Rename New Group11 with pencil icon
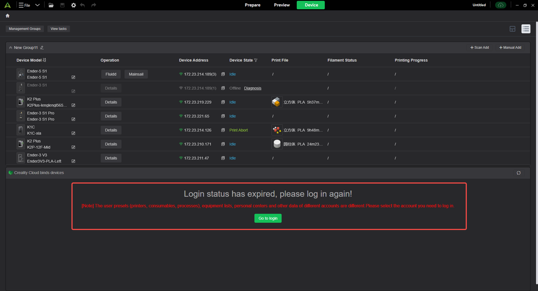Screen dimensions: 538x291 [x=42, y=47]
